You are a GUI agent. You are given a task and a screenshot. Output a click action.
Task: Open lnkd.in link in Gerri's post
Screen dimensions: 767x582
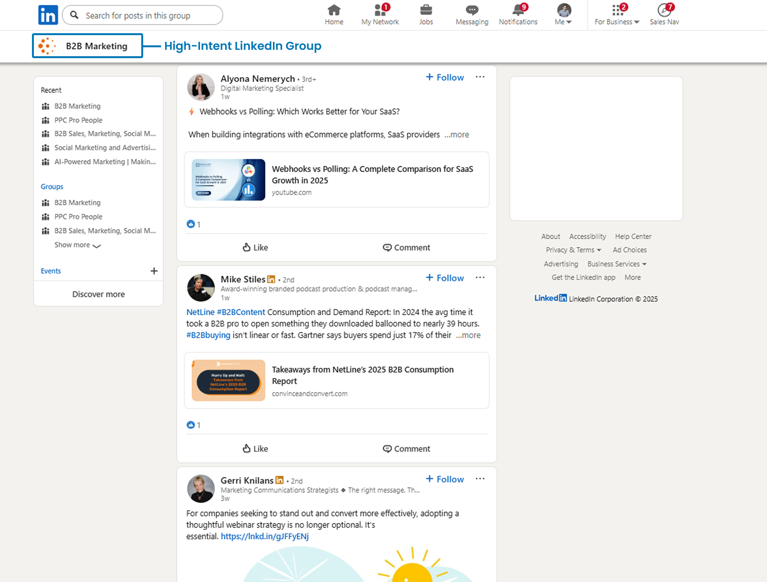click(265, 536)
